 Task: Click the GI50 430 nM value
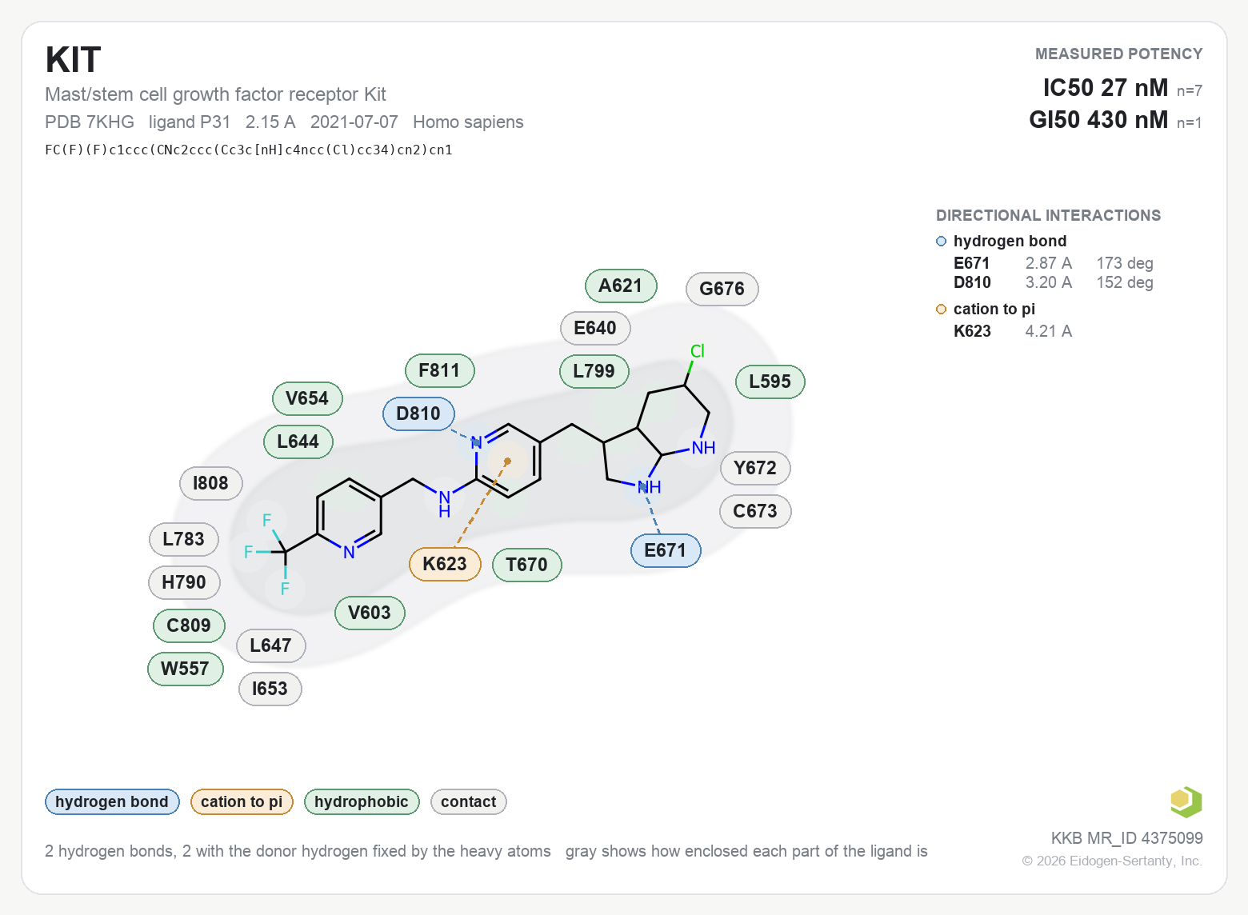1098,119
